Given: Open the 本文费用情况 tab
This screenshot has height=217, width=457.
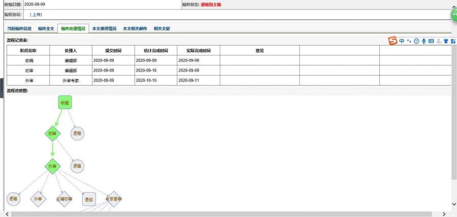Looking at the screenshot, I should coord(104,28).
